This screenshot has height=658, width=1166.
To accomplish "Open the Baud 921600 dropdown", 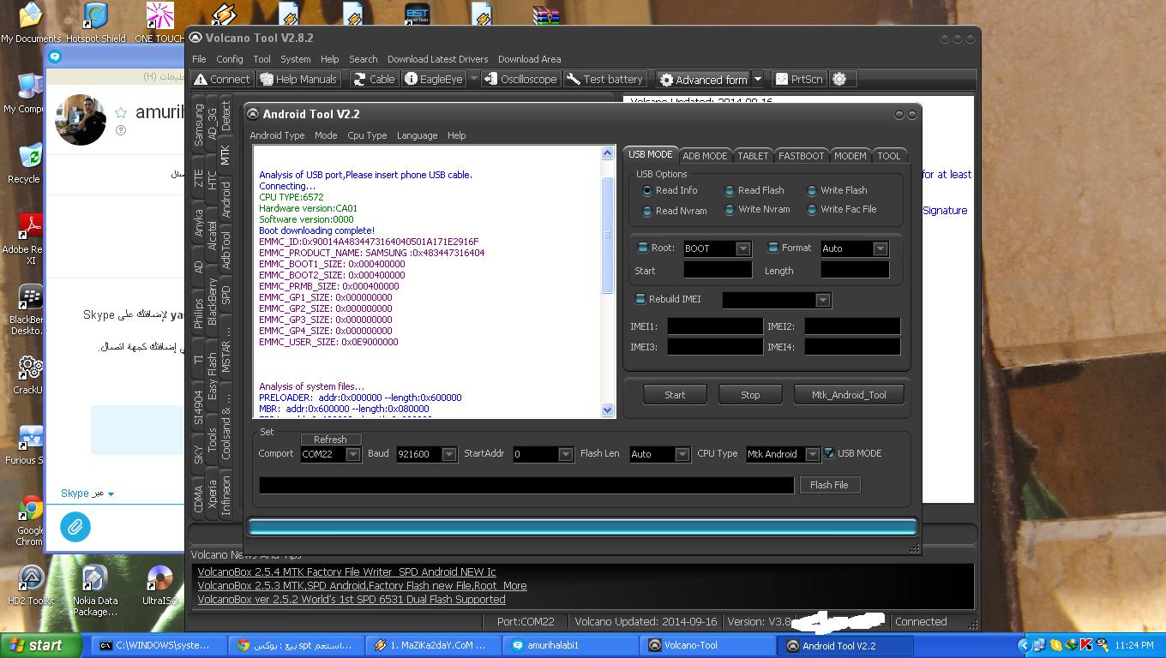I will tap(448, 454).
